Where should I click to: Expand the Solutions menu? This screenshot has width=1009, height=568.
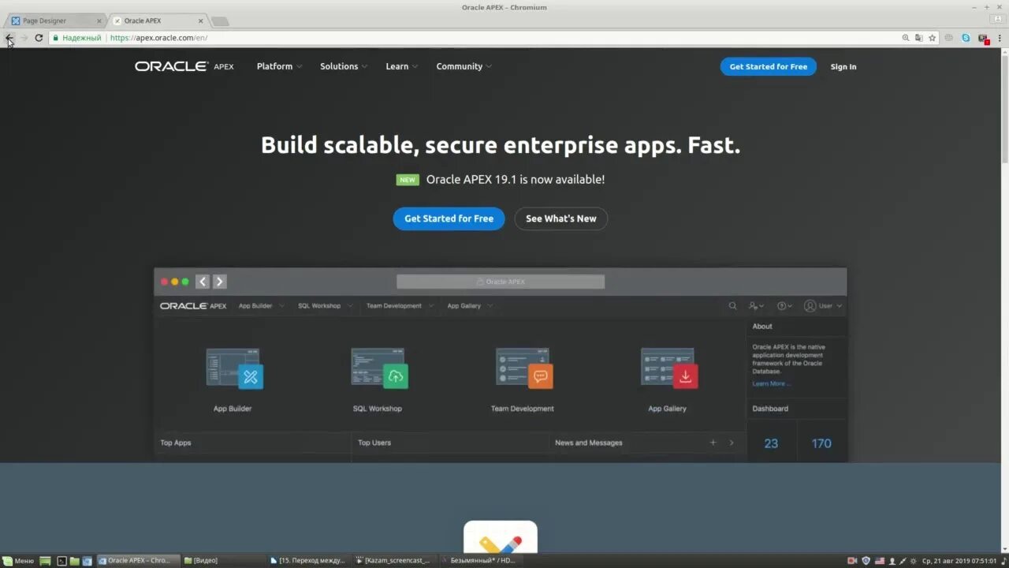pos(344,66)
